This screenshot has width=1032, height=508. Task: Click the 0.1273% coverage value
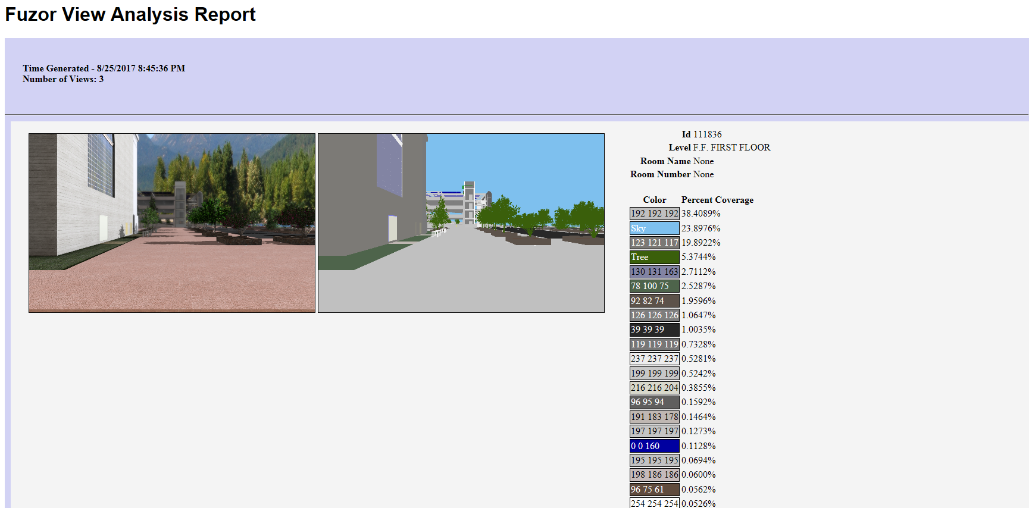699,431
